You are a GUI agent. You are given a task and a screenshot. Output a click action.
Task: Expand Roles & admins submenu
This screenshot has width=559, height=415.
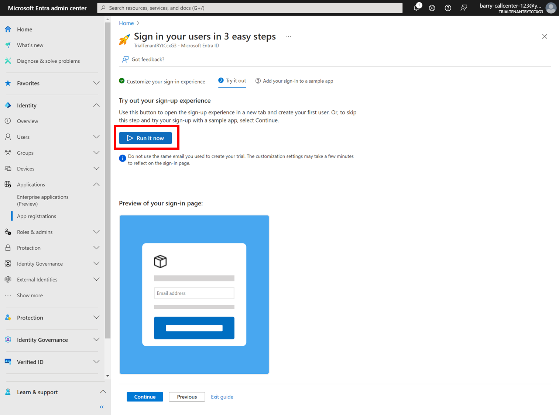(x=96, y=232)
